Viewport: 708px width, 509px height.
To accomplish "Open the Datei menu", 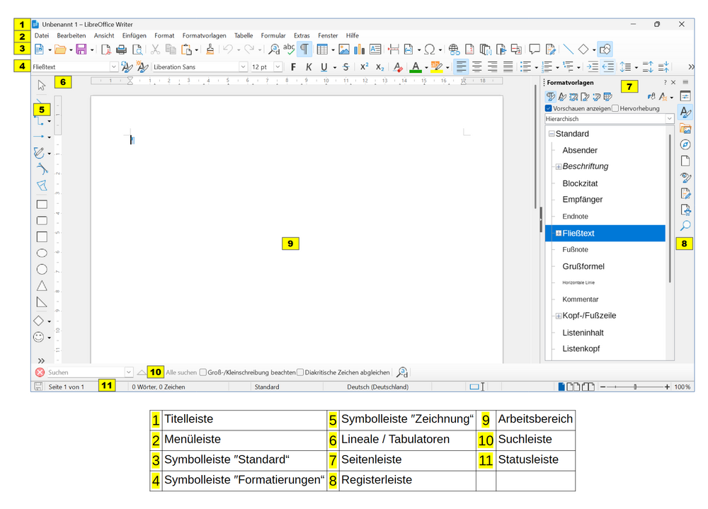I will [x=42, y=35].
